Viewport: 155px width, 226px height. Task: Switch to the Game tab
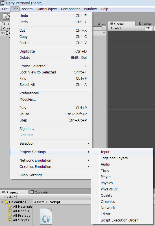[x=145, y=24]
